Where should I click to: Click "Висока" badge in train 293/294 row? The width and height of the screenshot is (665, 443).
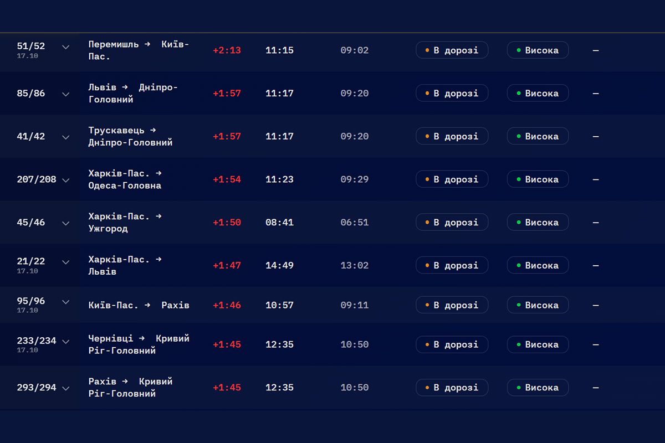coord(538,388)
